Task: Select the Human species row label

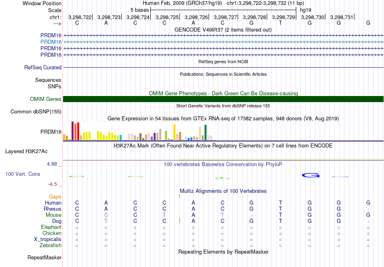Action: click(53, 203)
